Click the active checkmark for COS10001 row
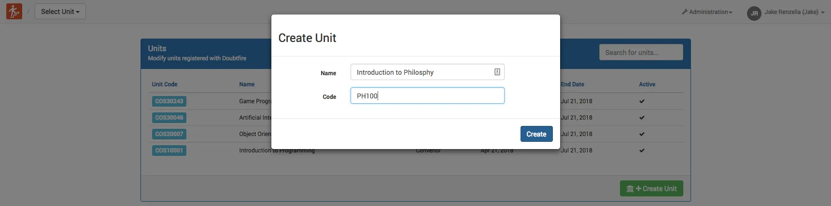 (642, 151)
